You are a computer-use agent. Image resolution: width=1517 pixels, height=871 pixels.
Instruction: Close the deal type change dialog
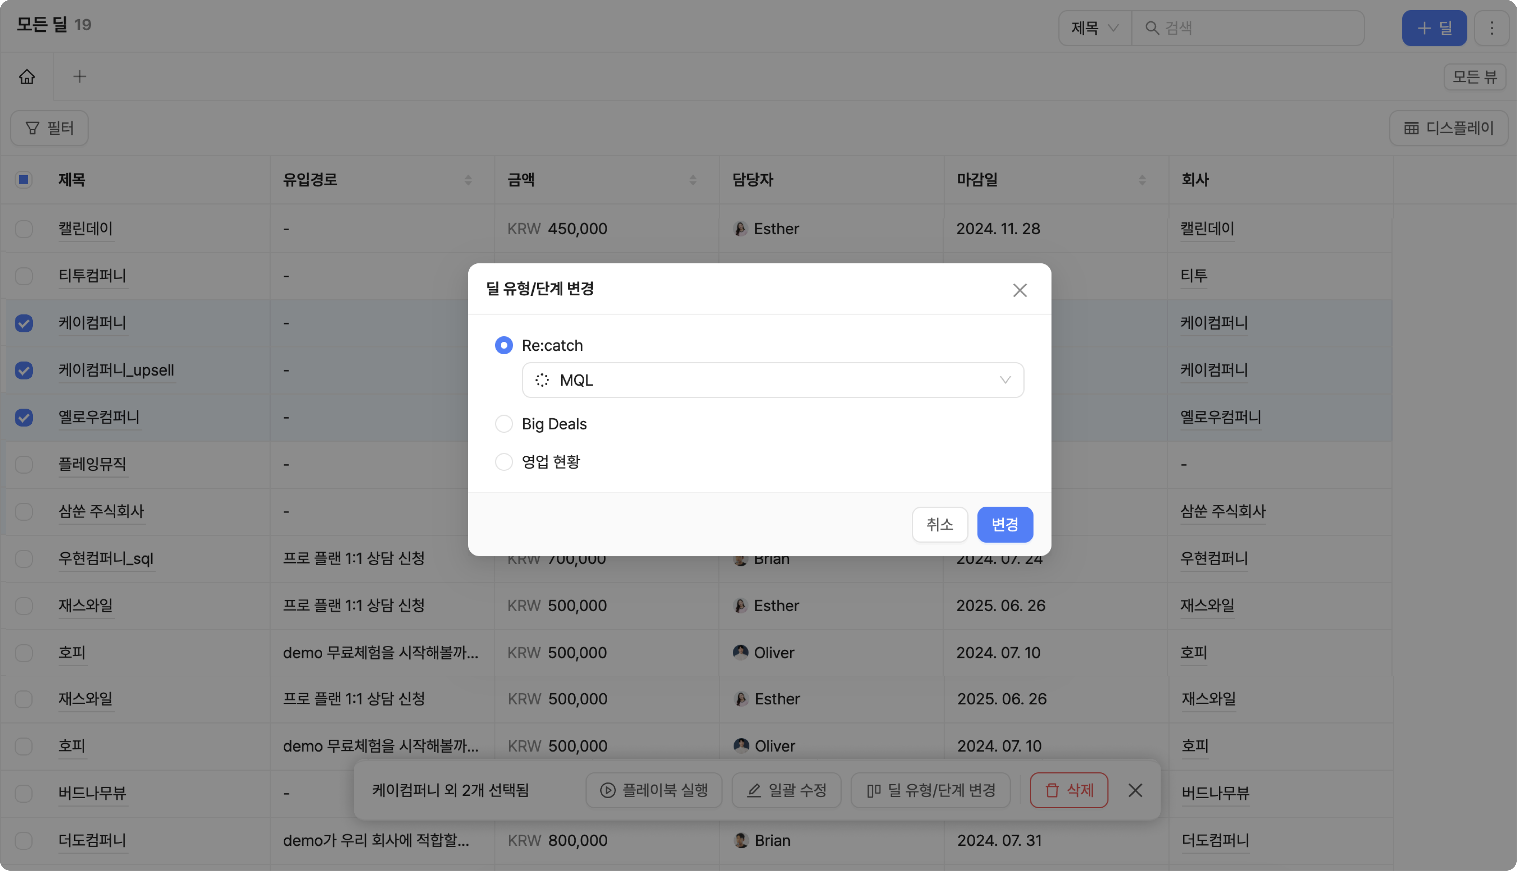tap(1019, 290)
